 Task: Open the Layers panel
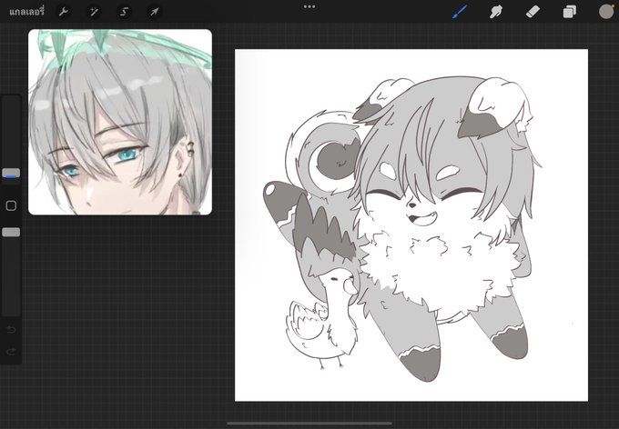coord(569,12)
